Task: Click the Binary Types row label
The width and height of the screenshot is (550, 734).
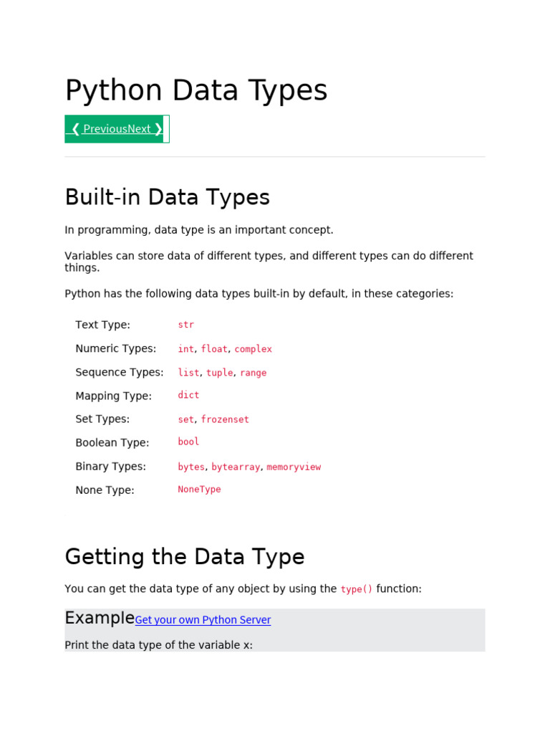Action: coord(110,467)
